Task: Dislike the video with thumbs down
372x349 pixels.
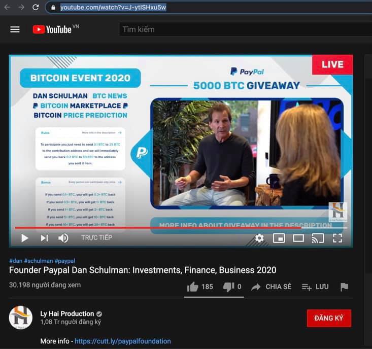Action: (232, 287)
